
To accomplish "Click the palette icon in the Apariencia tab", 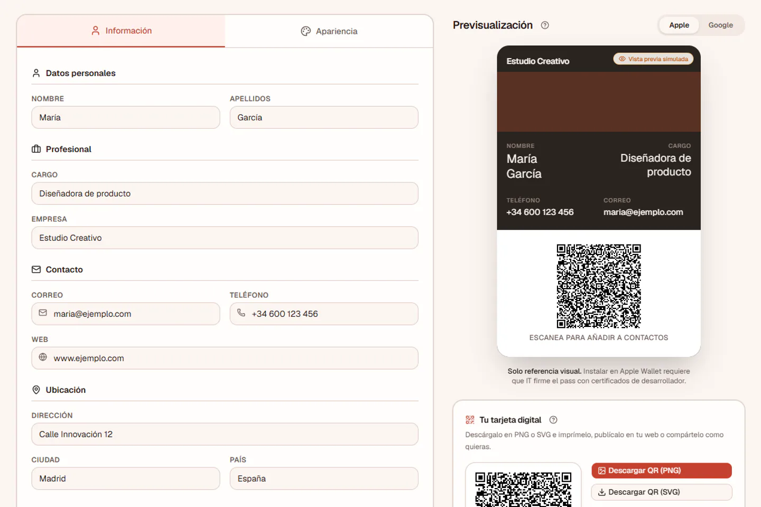I will [x=305, y=31].
